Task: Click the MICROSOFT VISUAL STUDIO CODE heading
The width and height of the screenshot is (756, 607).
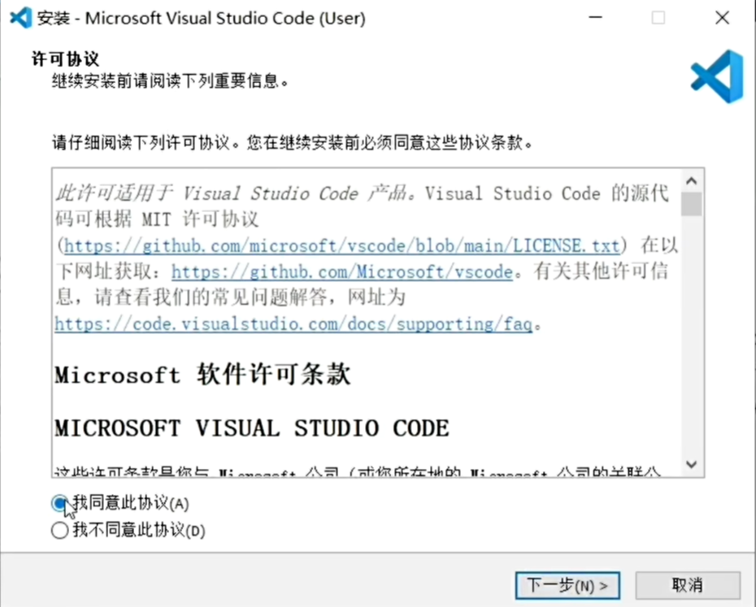Action: [252, 428]
